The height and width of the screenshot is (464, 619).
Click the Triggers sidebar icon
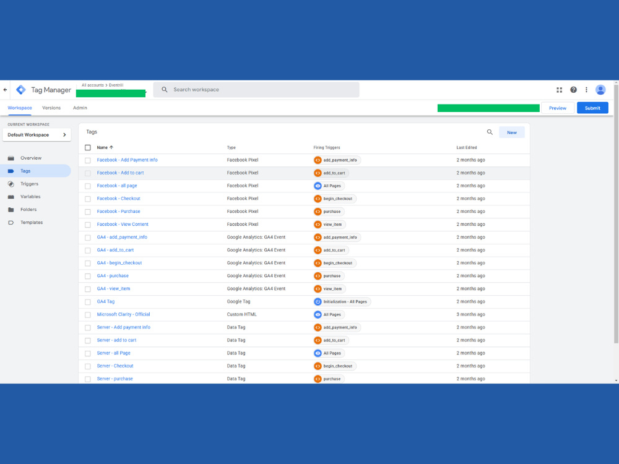[11, 184]
